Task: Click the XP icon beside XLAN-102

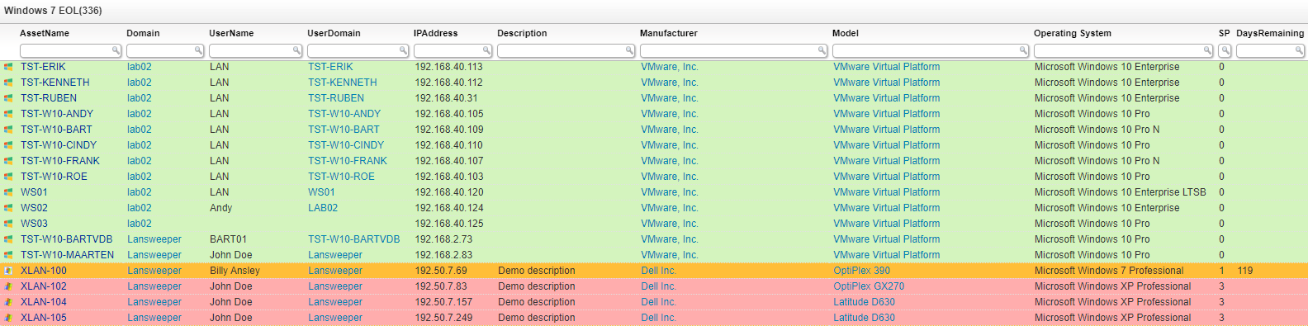Action: 8,286
